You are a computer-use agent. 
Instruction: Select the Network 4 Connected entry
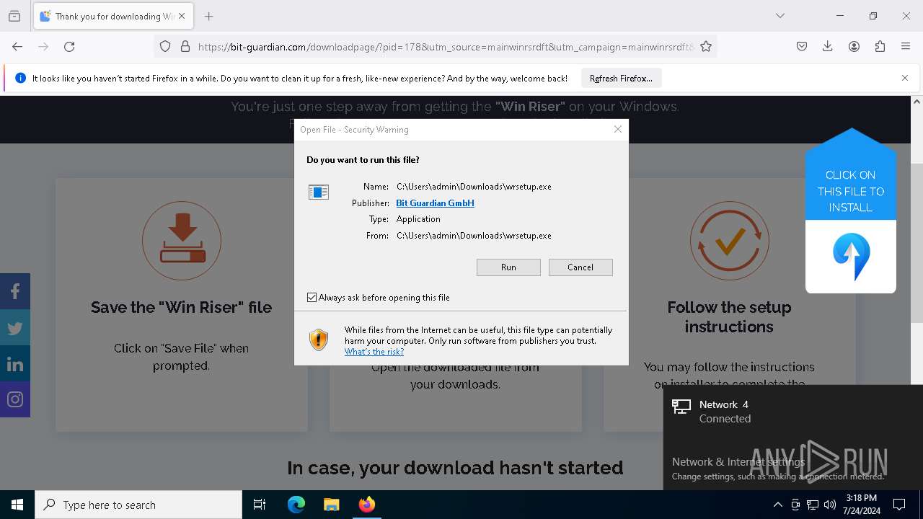[793, 411]
